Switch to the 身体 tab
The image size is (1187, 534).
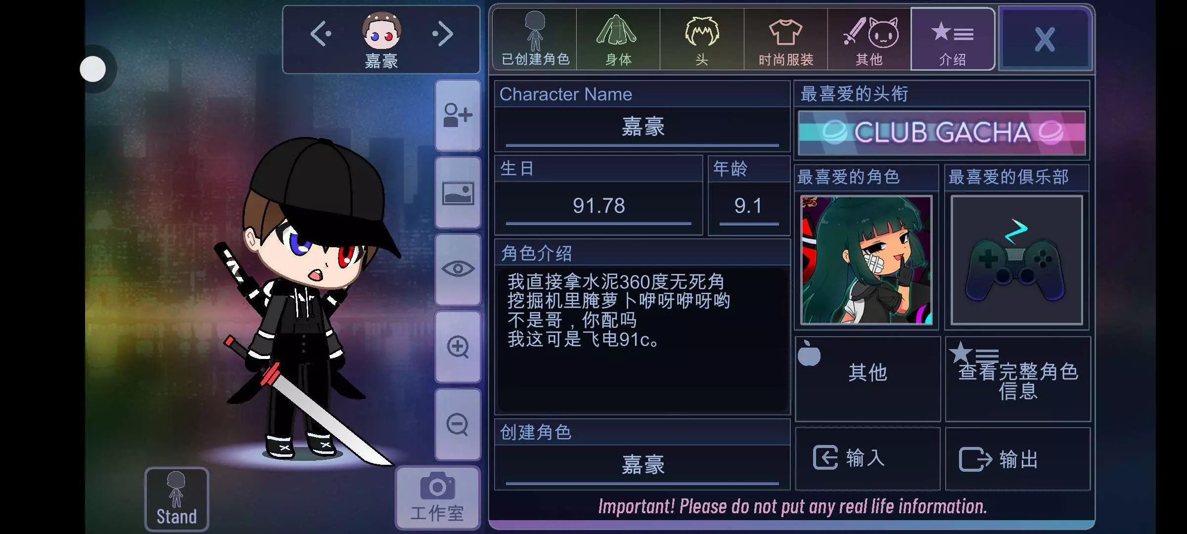coord(618,39)
